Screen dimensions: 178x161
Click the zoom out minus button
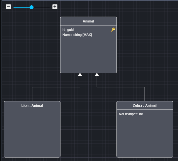8,7
